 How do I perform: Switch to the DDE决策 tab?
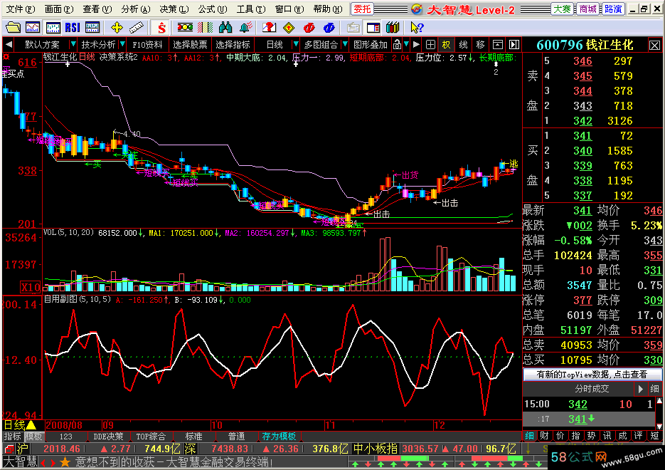[x=108, y=437]
